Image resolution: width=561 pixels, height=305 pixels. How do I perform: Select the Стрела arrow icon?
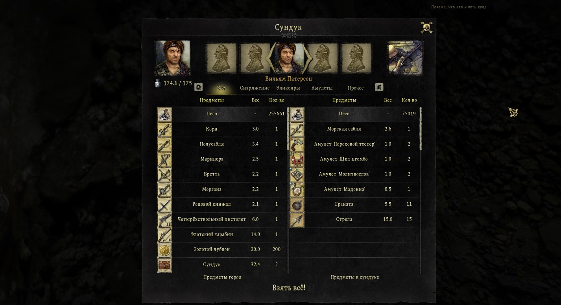click(x=297, y=220)
